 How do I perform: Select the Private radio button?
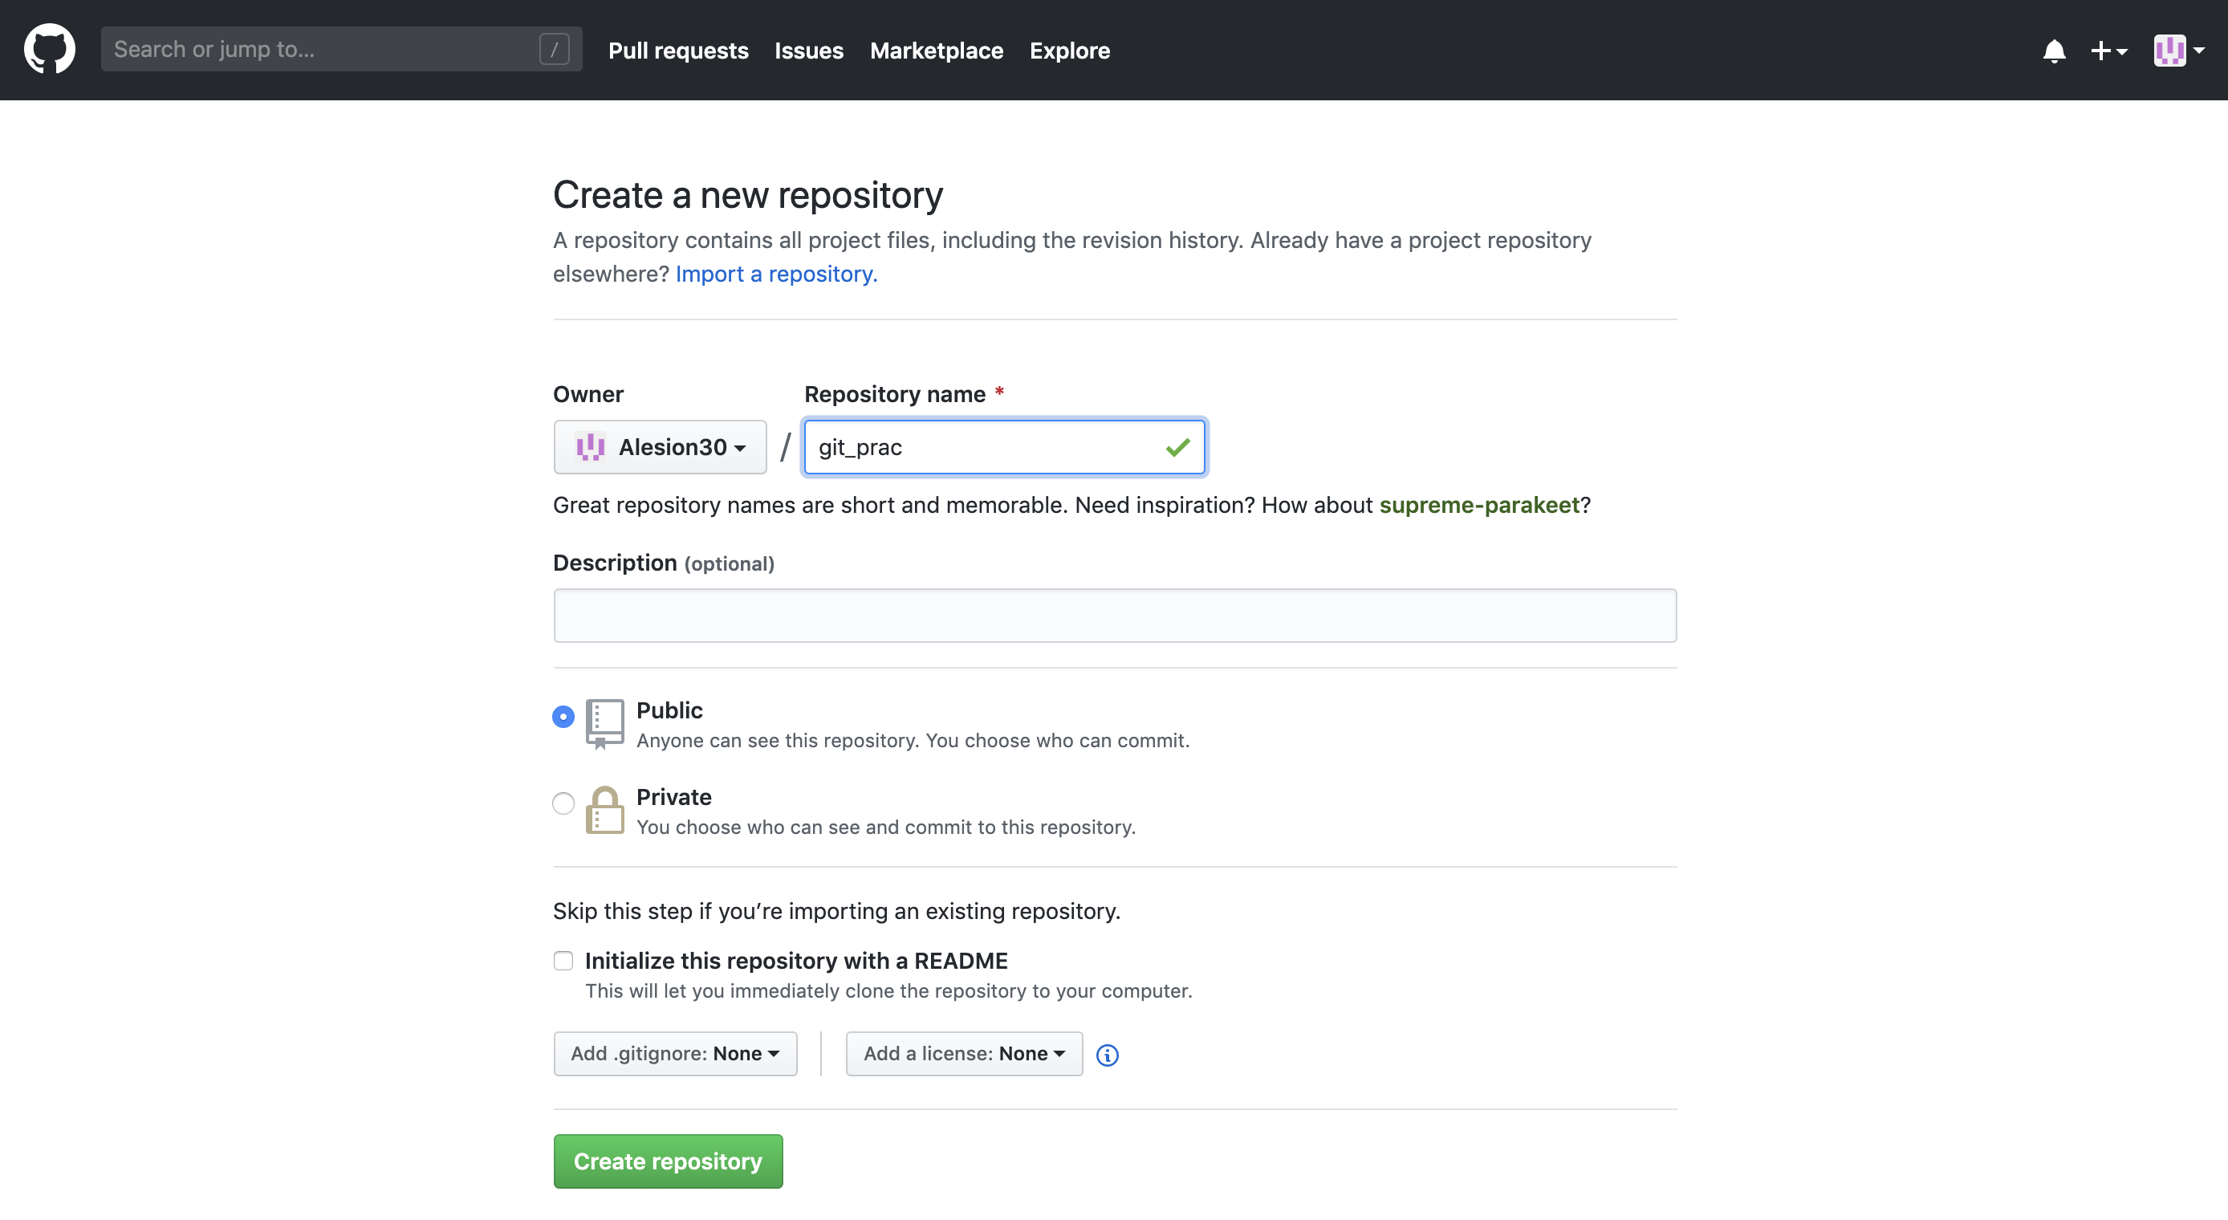coord(563,803)
